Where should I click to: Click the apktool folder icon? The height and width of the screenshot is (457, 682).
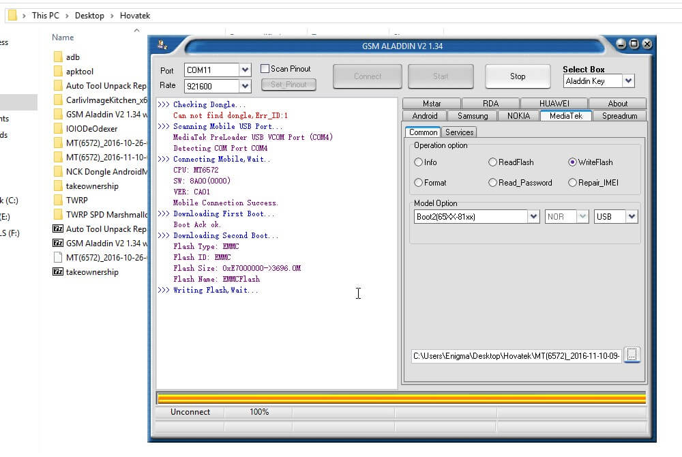(x=58, y=72)
